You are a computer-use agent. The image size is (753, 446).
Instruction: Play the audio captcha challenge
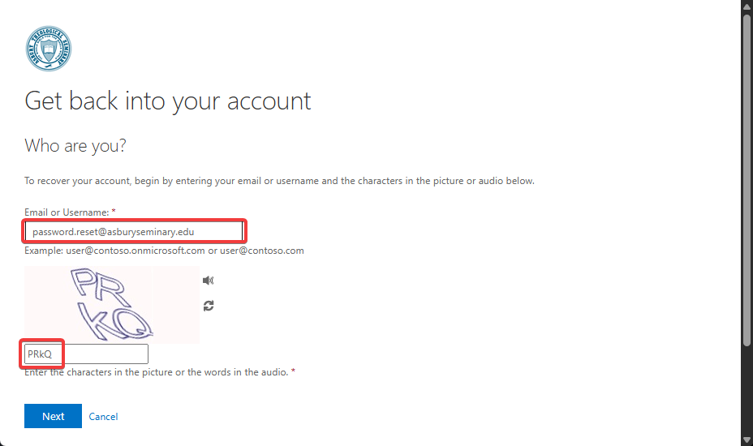click(x=209, y=281)
